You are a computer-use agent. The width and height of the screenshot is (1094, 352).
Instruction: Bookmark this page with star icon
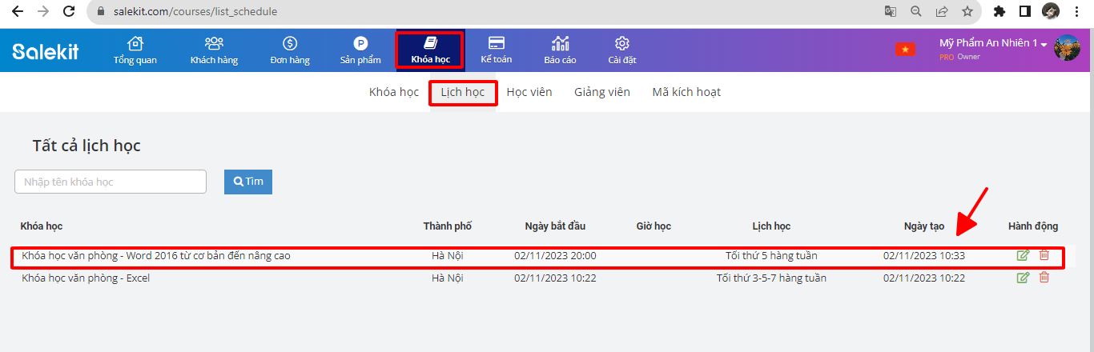tap(967, 12)
